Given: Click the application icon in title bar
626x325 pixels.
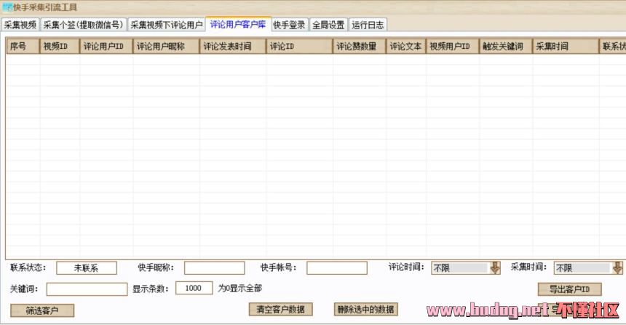Looking at the screenshot, I should tap(7, 7).
